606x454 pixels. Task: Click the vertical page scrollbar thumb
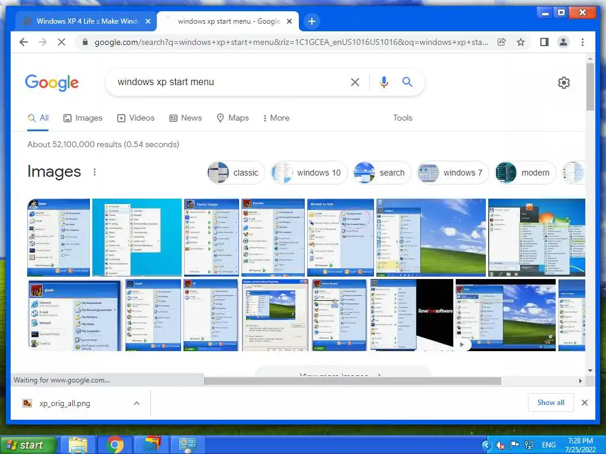(590, 87)
